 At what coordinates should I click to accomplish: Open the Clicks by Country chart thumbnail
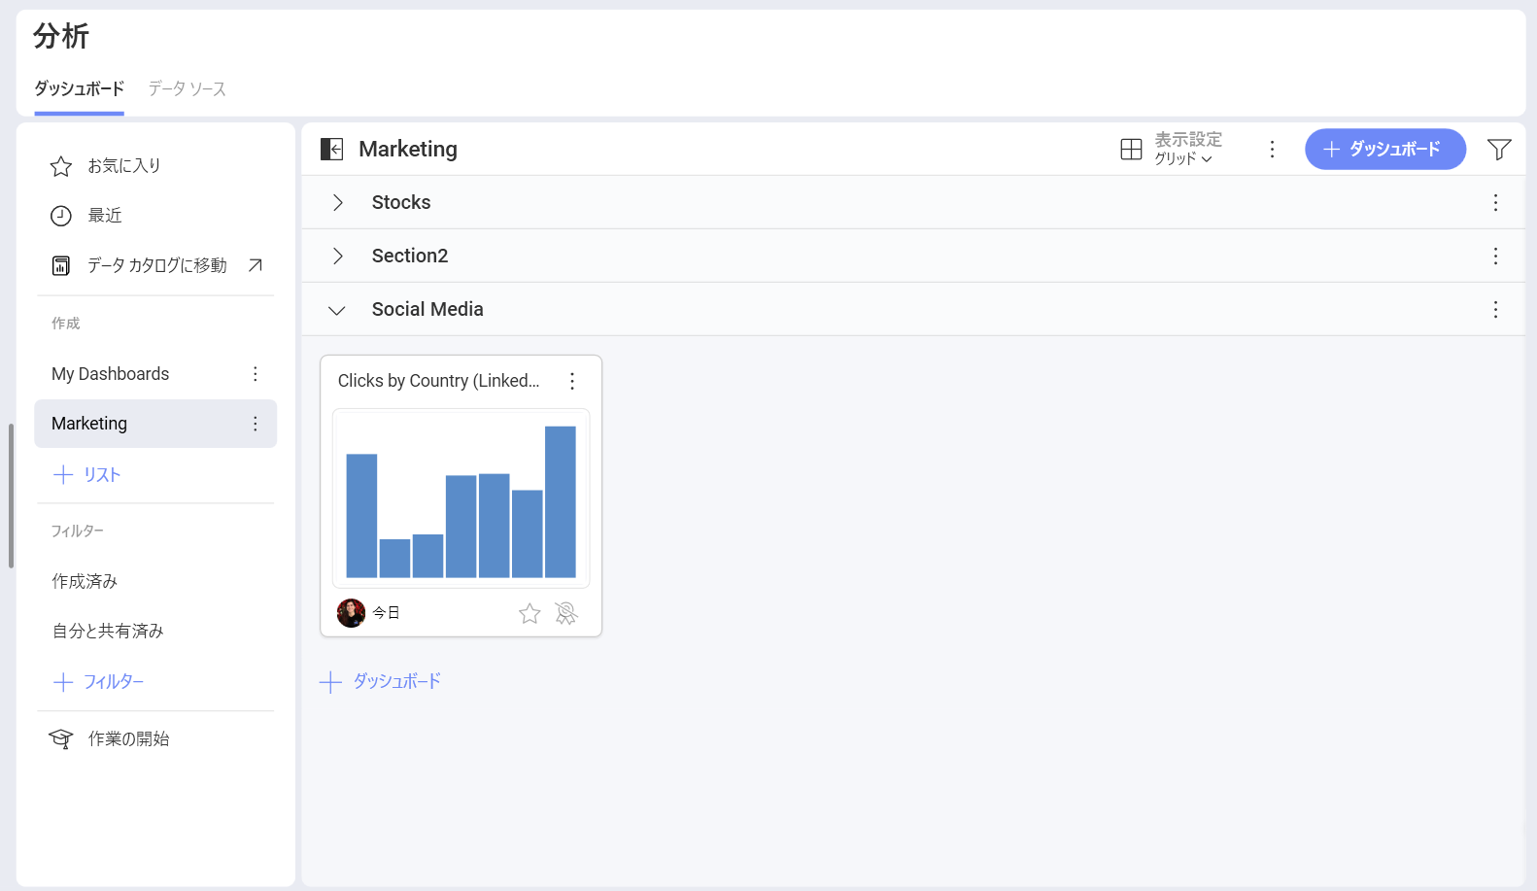[x=461, y=498]
